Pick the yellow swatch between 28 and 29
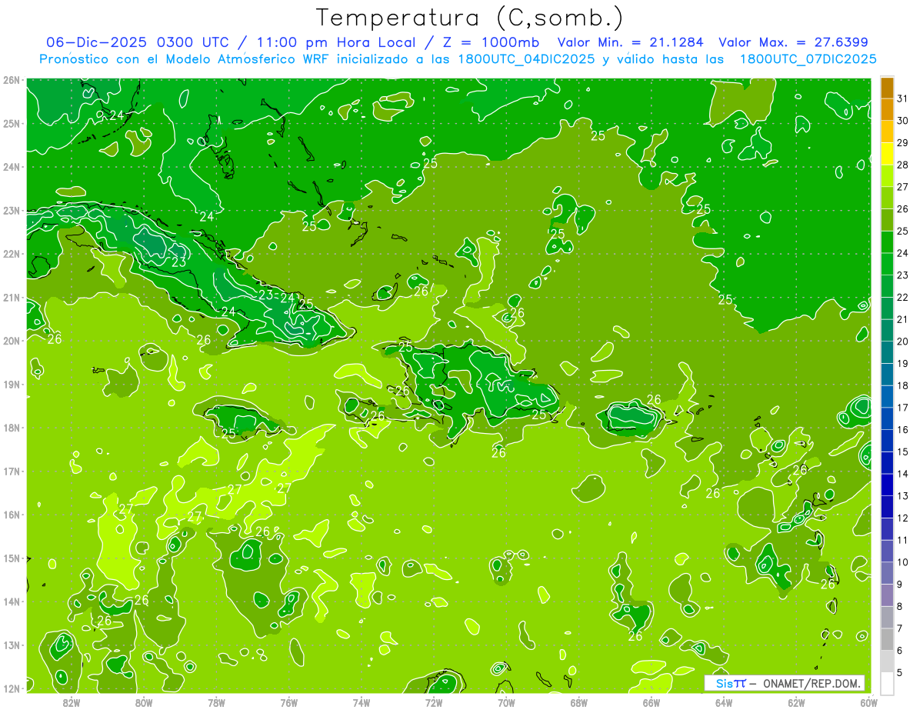This screenshot has height=713, width=923. [x=887, y=154]
